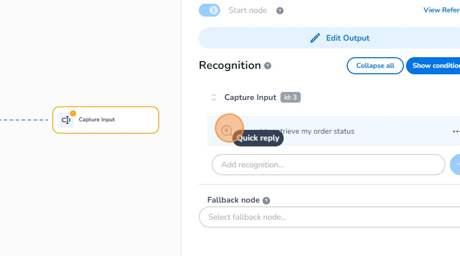Open the View Reference link
The height and width of the screenshot is (256, 460).
[x=441, y=10]
